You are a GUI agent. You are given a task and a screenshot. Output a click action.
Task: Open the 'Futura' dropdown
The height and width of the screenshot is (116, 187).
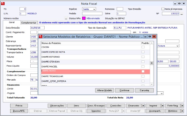(177, 46)
